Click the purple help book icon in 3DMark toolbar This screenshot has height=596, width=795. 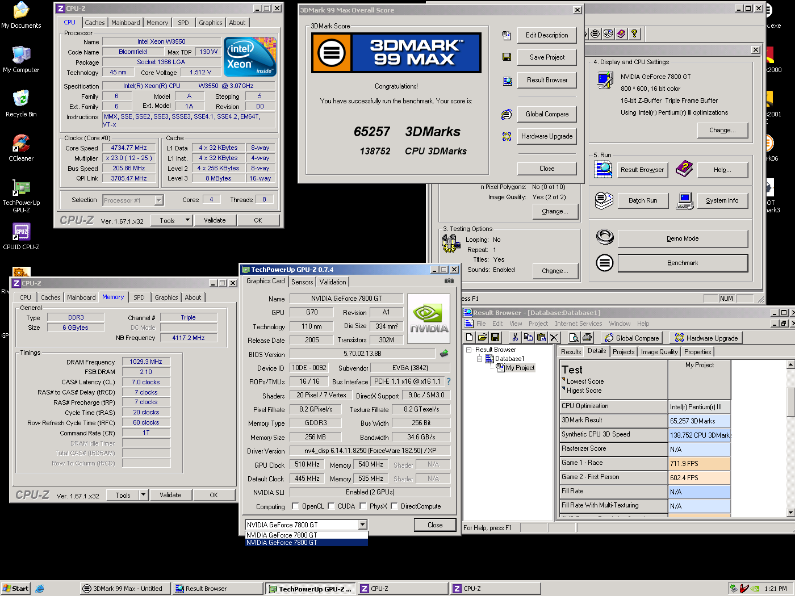point(621,34)
